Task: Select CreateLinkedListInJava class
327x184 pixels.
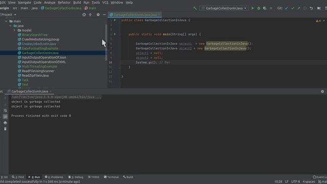Action: click(39, 44)
